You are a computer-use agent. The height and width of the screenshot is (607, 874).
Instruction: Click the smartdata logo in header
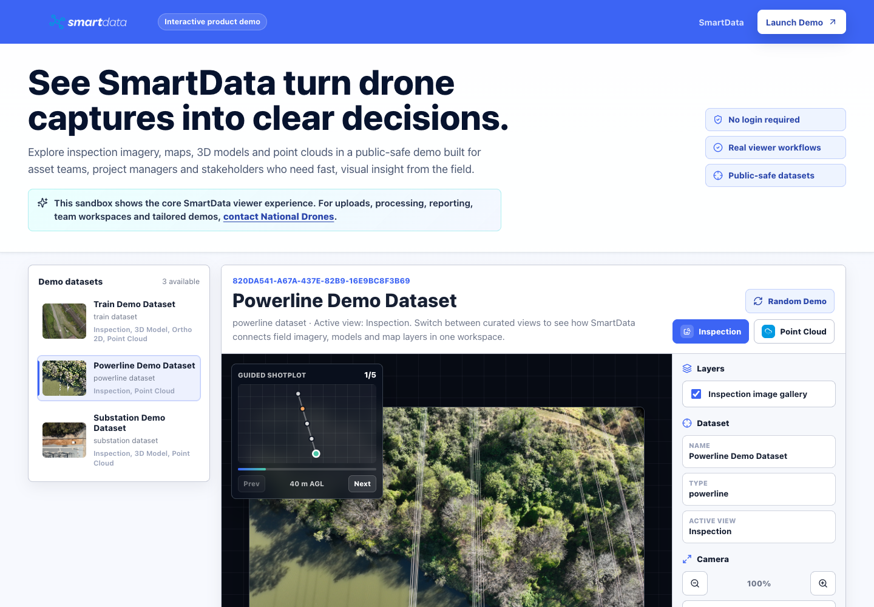88,22
